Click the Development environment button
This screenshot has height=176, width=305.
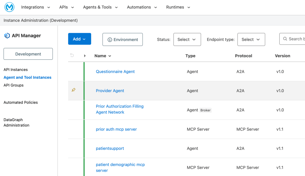[x=28, y=54]
